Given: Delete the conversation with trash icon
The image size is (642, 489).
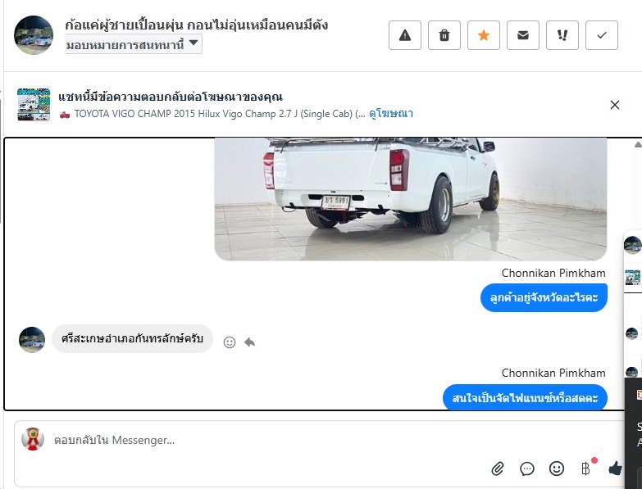Looking at the screenshot, I should (444, 35).
